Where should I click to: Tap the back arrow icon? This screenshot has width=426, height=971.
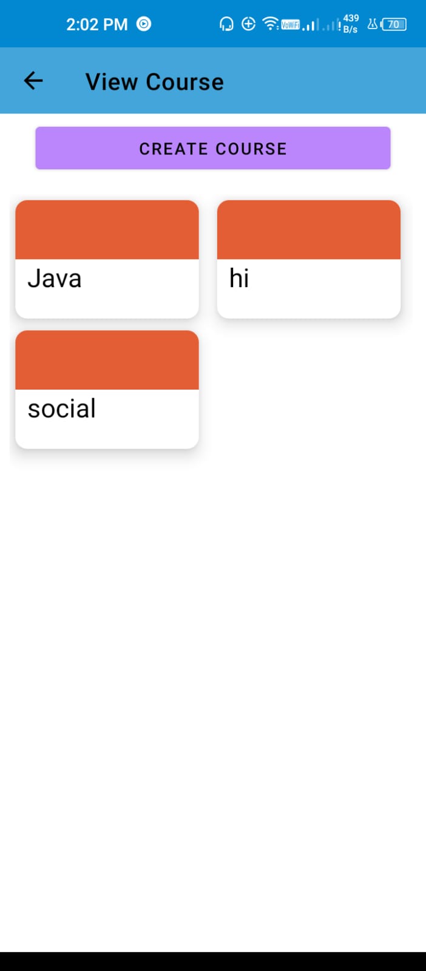click(33, 81)
